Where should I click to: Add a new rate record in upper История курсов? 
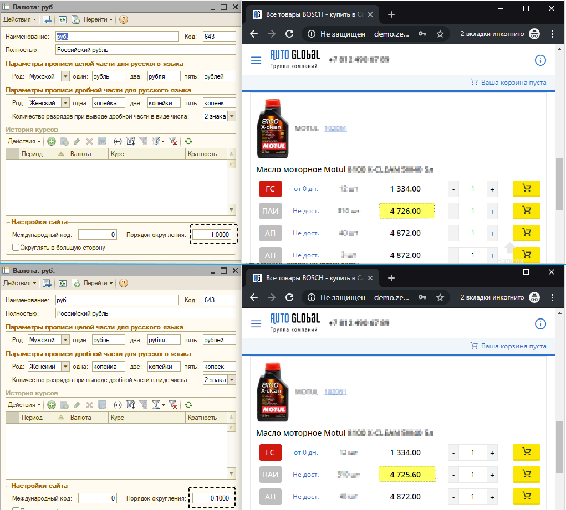pyautogui.click(x=52, y=141)
